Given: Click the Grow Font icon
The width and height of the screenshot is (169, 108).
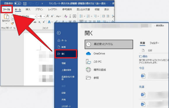Looking at the screenshot, I should (x=48, y=16).
